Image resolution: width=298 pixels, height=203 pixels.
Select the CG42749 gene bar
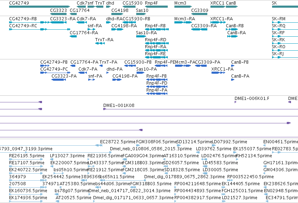[40, 7]
